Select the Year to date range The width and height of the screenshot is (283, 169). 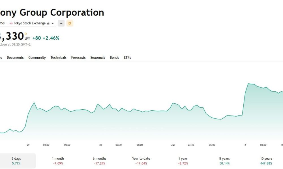[x=141, y=161]
